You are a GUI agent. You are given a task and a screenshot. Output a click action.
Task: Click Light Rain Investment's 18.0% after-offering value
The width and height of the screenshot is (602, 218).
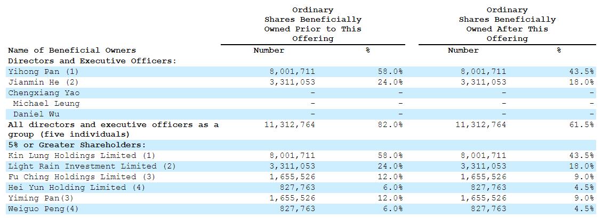pos(581,166)
